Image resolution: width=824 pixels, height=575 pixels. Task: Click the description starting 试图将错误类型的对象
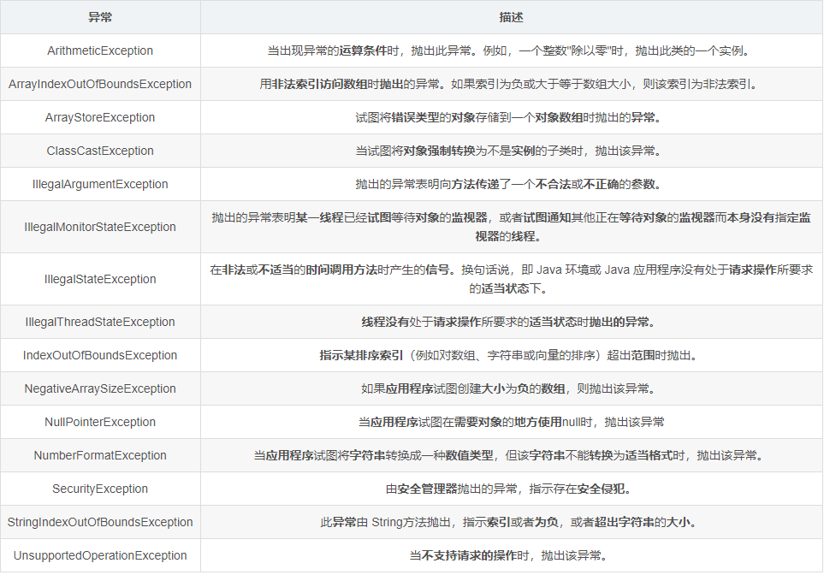pyautogui.click(x=511, y=117)
